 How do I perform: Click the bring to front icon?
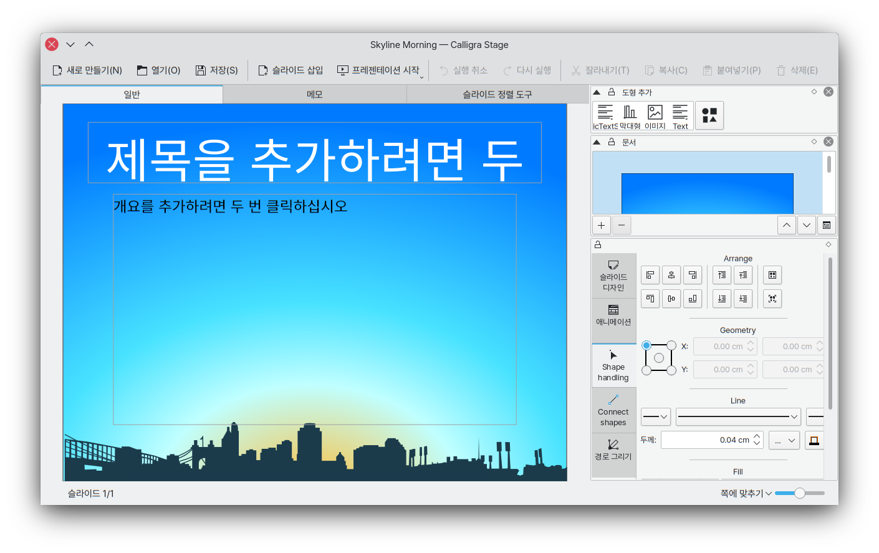(x=722, y=275)
